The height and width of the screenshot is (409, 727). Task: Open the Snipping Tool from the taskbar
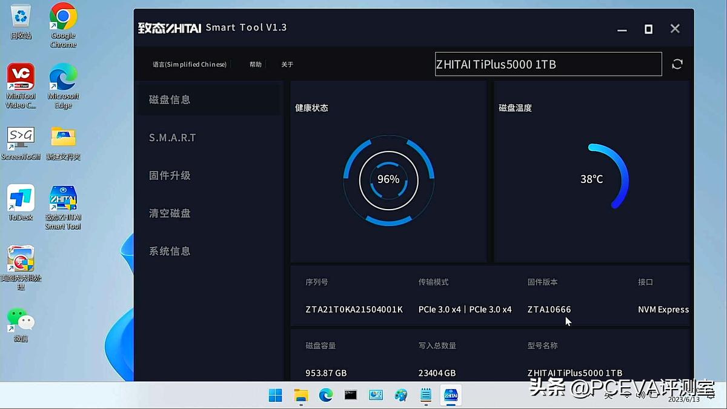click(376, 395)
